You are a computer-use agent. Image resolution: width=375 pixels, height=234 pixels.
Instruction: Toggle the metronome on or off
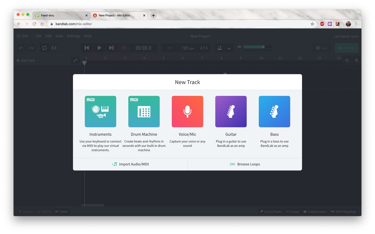tap(219, 48)
